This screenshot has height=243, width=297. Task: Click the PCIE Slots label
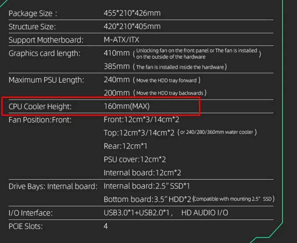click(26, 226)
